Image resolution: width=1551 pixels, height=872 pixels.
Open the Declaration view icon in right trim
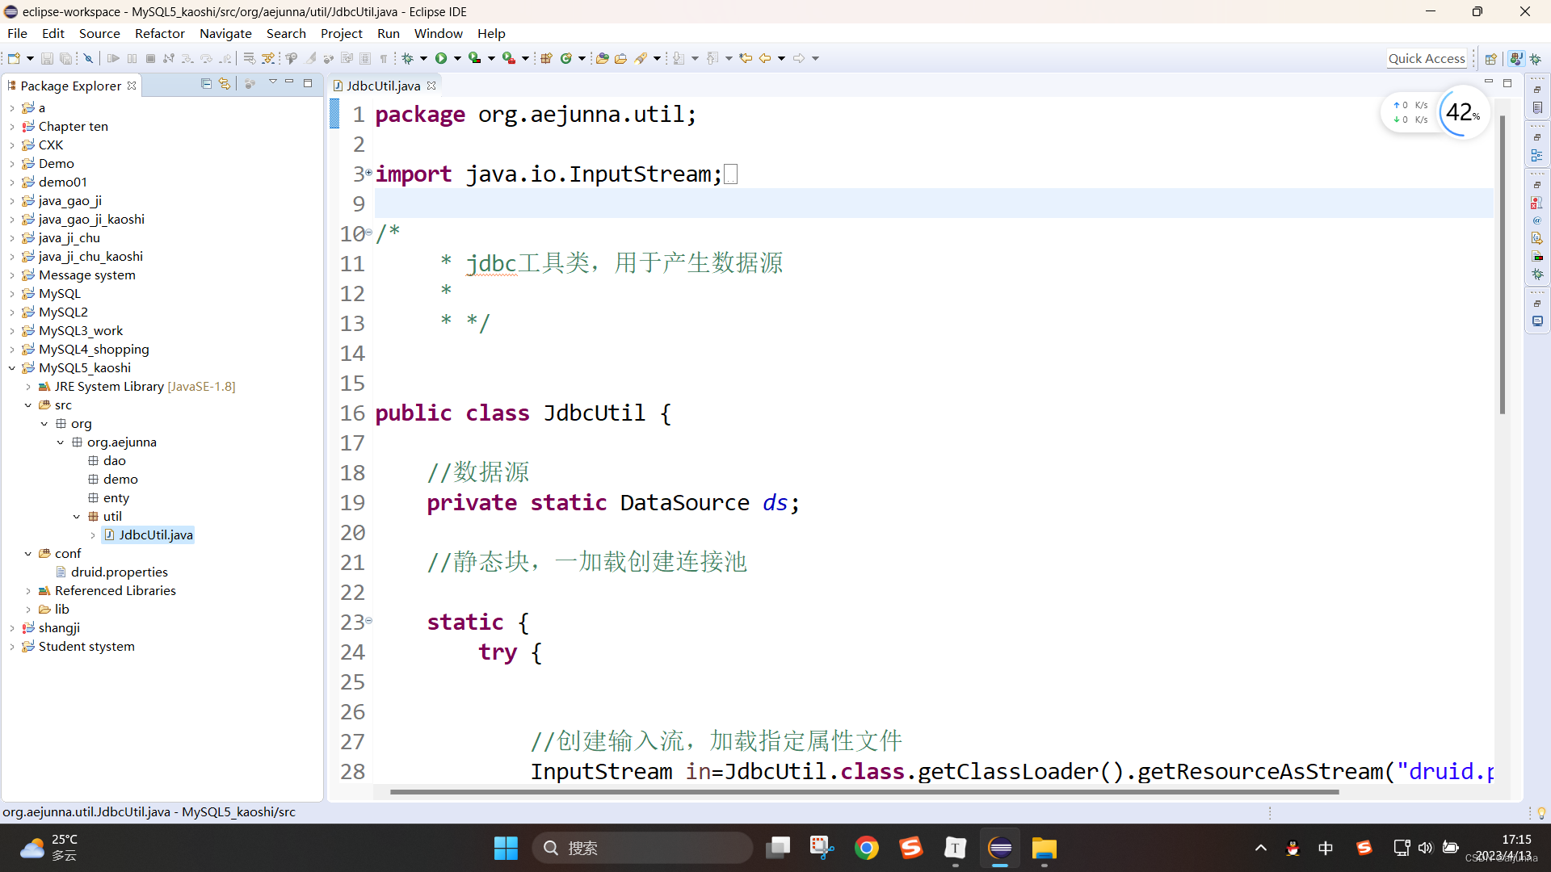pos(1537,238)
